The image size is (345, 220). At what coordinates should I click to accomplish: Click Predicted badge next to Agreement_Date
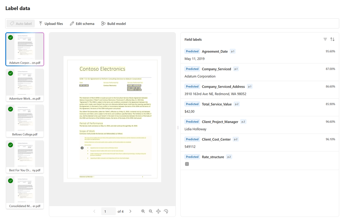(192, 51)
